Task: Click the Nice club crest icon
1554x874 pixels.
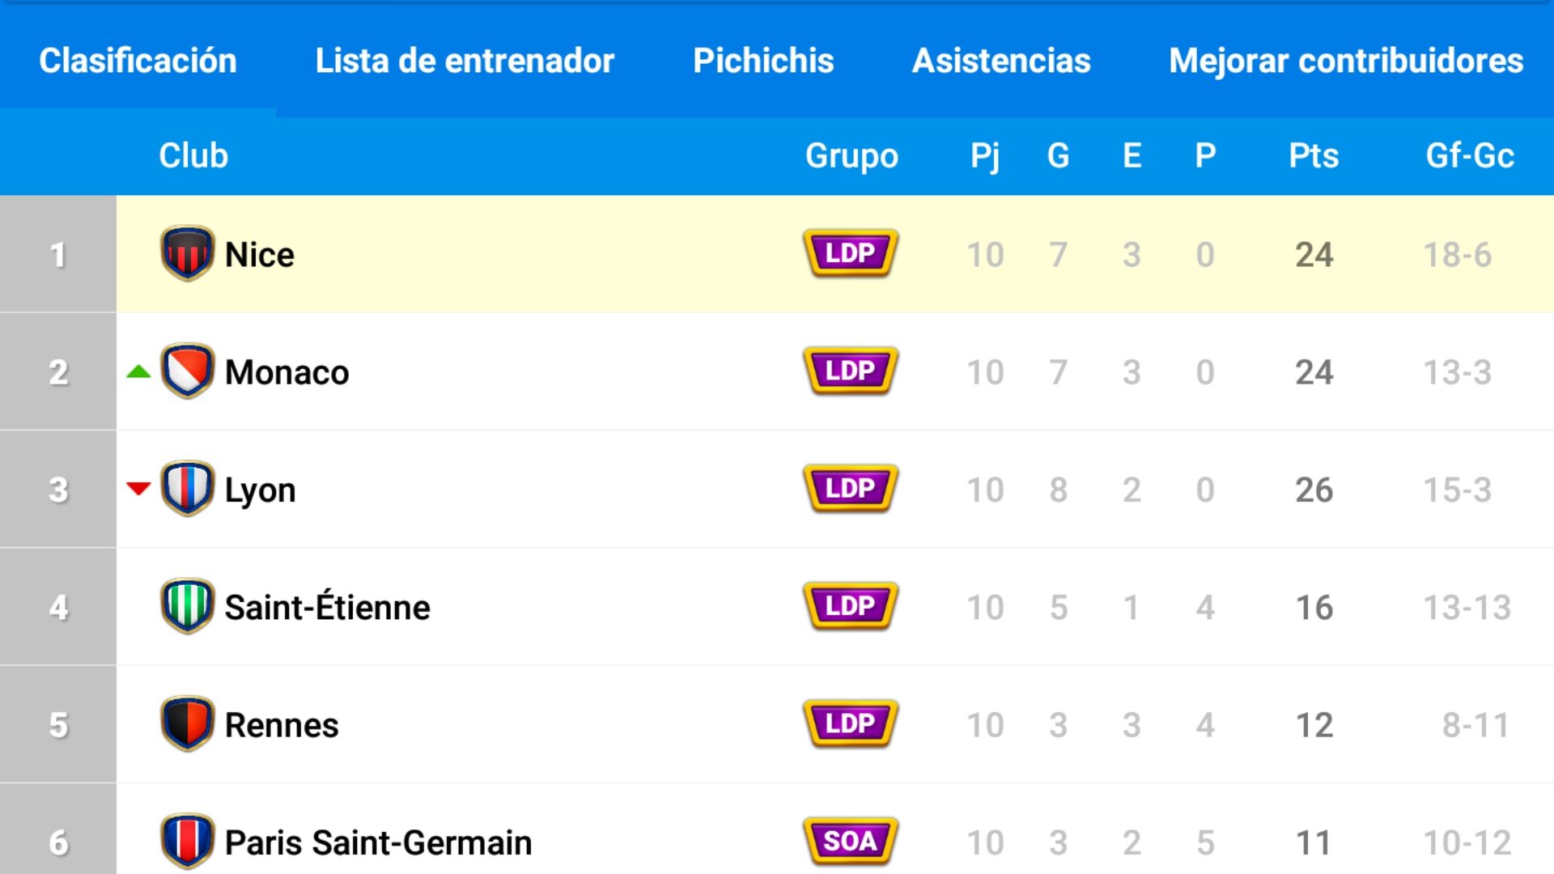Action: pos(187,253)
